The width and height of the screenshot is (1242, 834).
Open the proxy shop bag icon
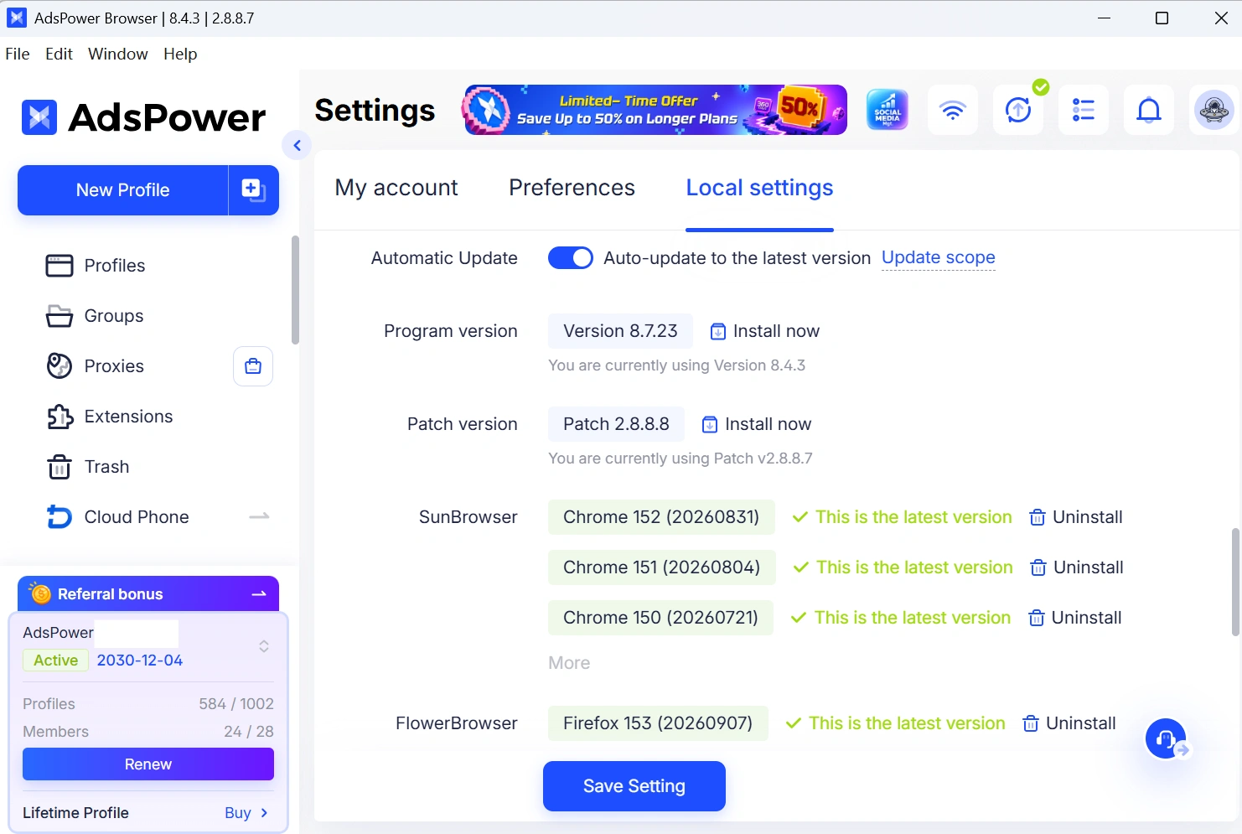[253, 366]
